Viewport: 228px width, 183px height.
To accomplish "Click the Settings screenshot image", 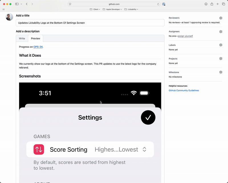I will tap(90, 133).
